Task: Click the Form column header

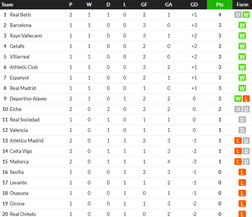Action: coord(242,4)
